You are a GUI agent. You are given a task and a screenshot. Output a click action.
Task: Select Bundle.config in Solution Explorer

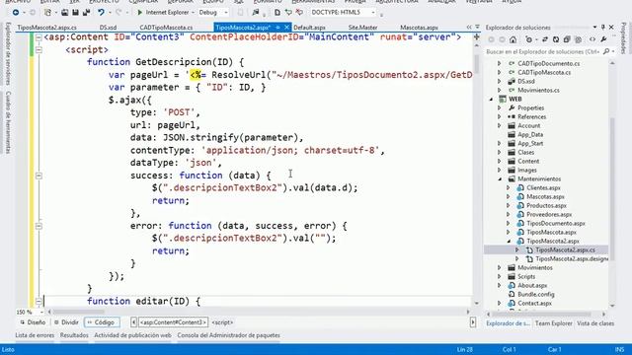(535, 294)
